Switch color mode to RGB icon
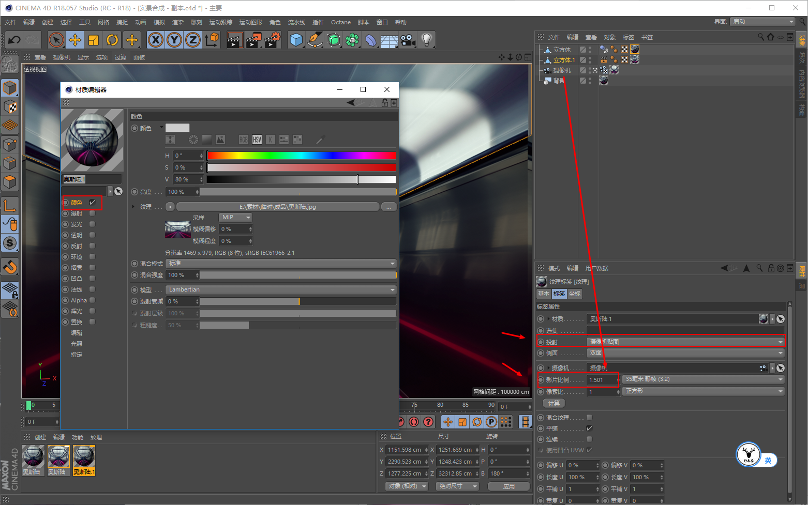Image resolution: width=808 pixels, height=505 pixels. (x=244, y=140)
